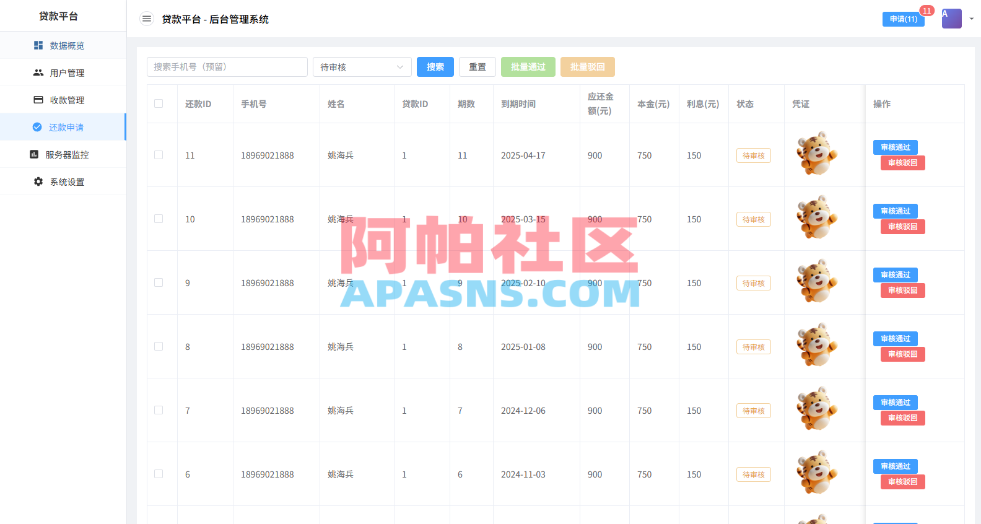
Task: Open the 待审核 status filter dropdown
Action: pos(362,67)
